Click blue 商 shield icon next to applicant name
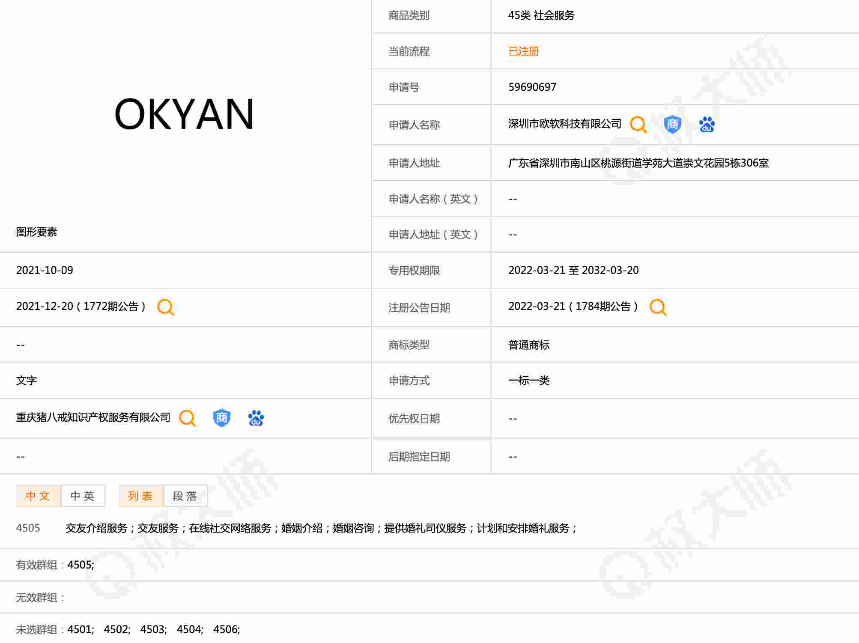Viewport: 859px width, 643px height. point(672,125)
